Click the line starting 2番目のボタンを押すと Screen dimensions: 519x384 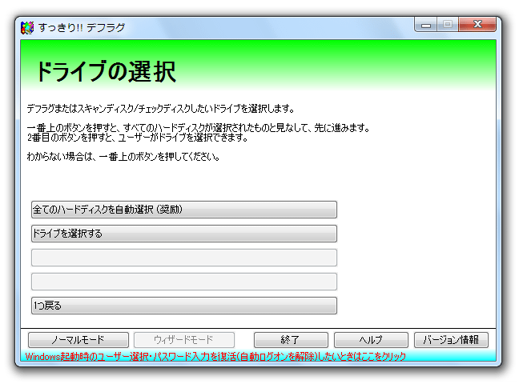(138, 138)
